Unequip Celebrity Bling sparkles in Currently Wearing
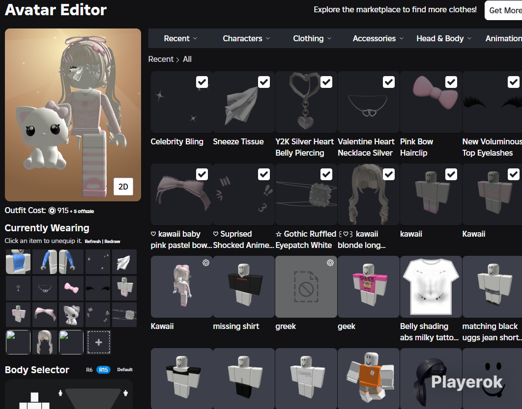The width and height of the screenshot is (522, 409). point(97,262)
